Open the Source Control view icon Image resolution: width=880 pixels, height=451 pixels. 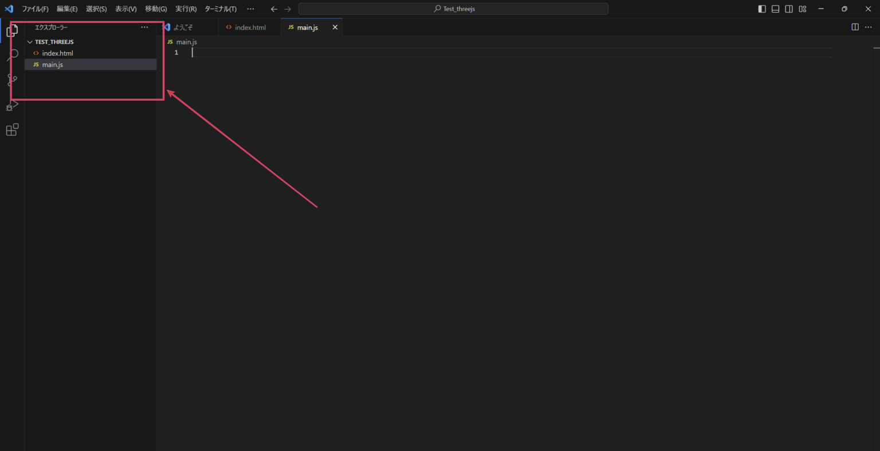[x=12, y=80]
